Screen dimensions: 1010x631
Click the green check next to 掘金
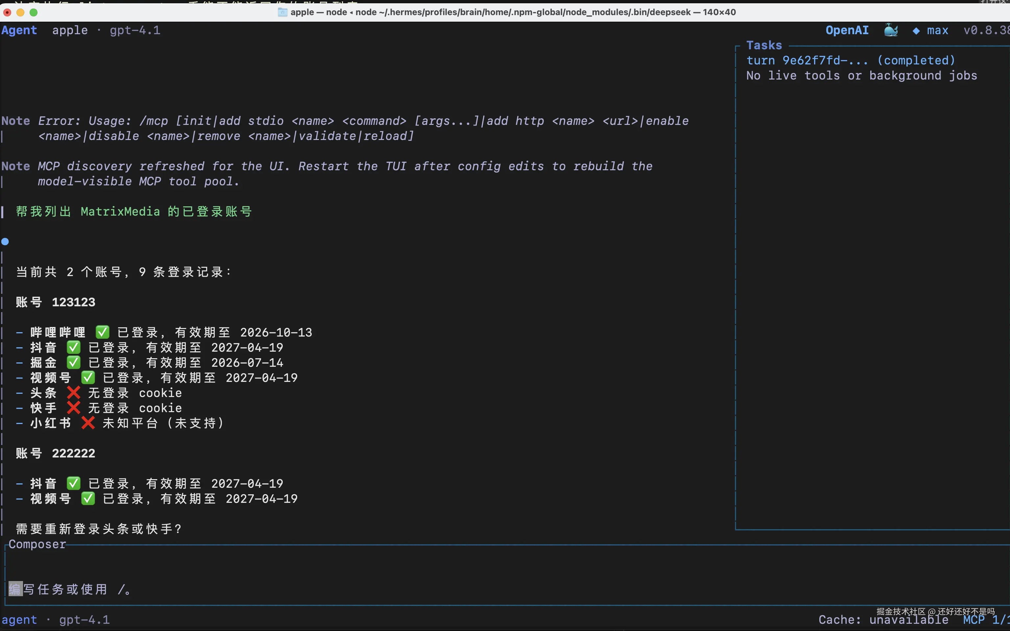74,362
